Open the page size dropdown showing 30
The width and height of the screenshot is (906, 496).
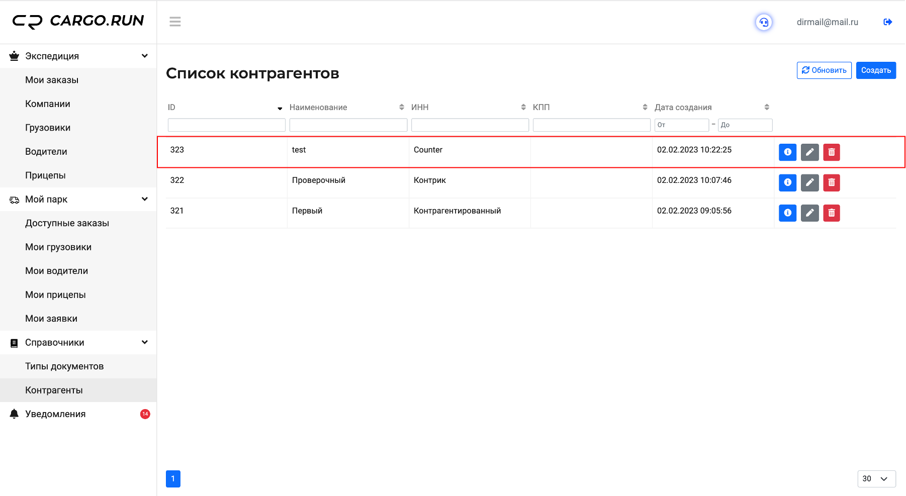click(876, 478)
